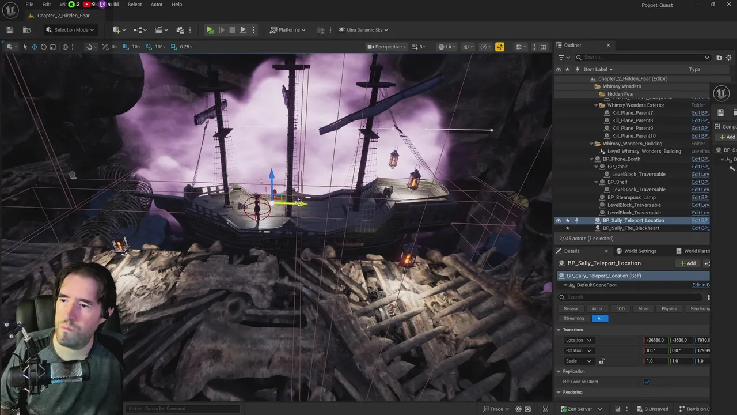Open the Lit view mode dropdown

point(446,47)
